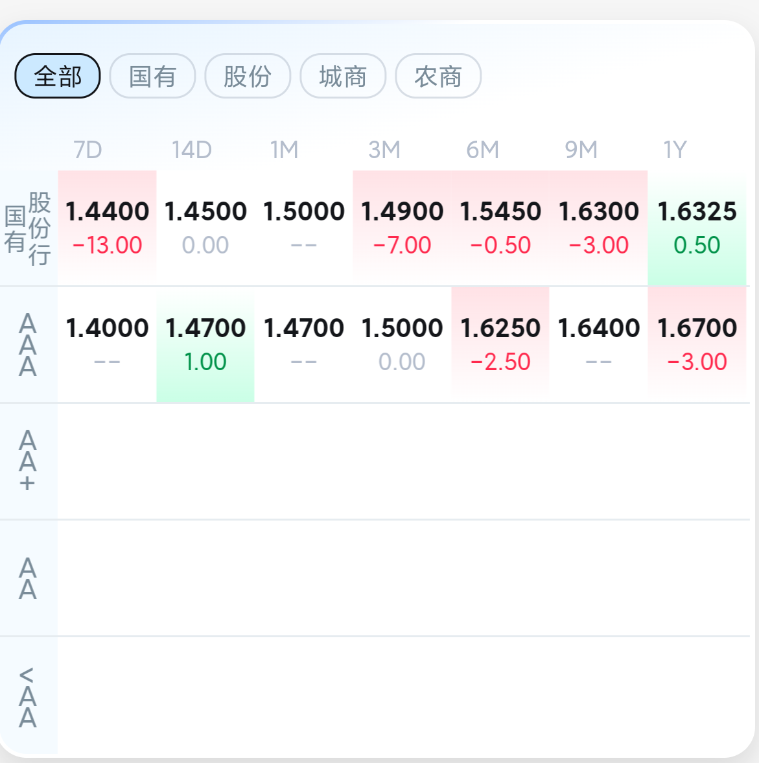
Task: Select the 全部 filter tab
Action: point(58,76)
